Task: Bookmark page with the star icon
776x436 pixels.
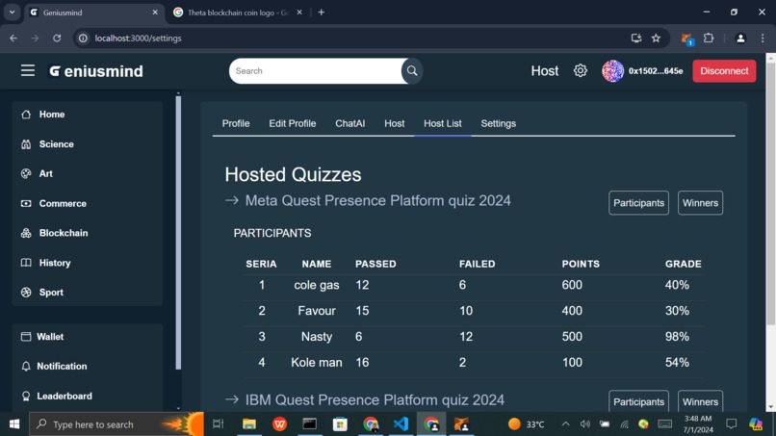Action: (656, 38)
